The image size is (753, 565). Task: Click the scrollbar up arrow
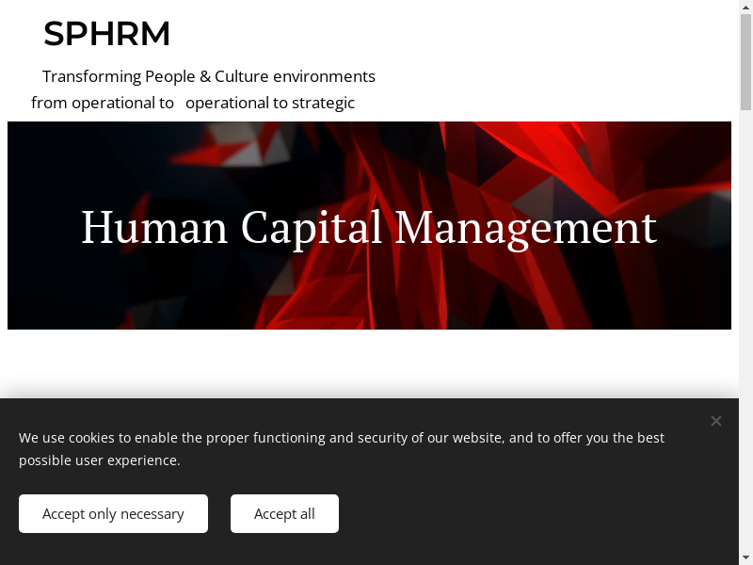tap(745, 8)
